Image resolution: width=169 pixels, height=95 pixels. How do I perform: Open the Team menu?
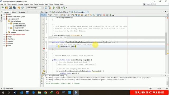pyautogui.click(x=46, y=4)
